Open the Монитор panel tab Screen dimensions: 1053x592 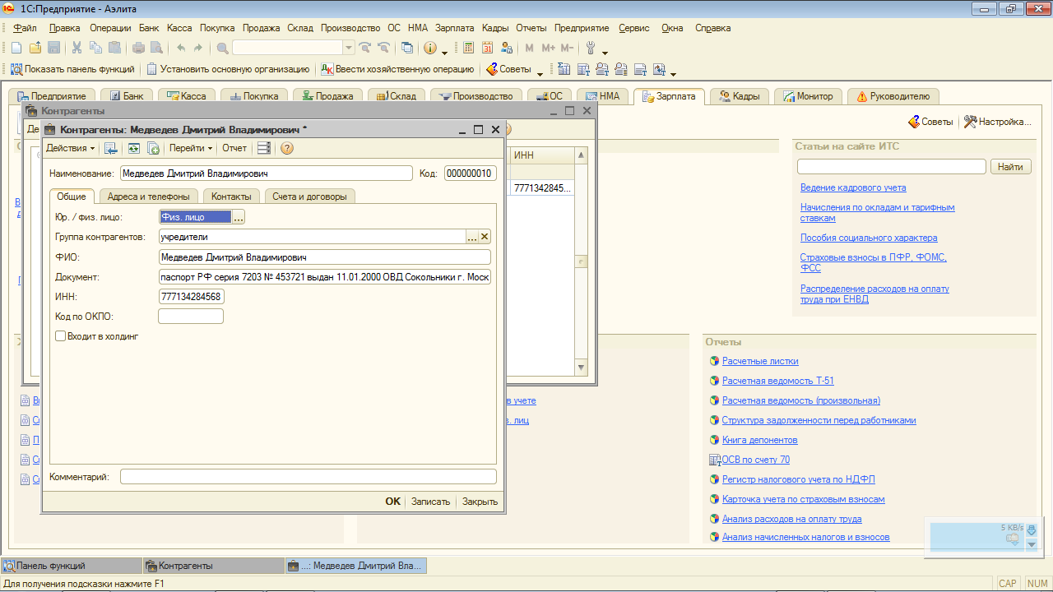[x=809, y=96]
